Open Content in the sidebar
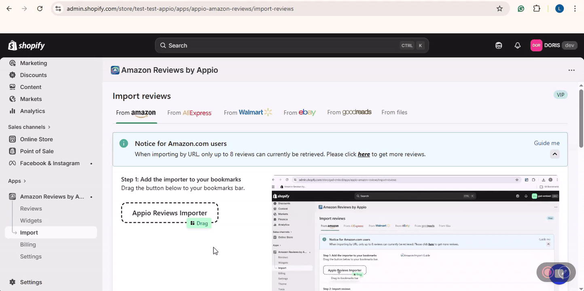Screen dimensions: 584x291 [x=31, y=87]
